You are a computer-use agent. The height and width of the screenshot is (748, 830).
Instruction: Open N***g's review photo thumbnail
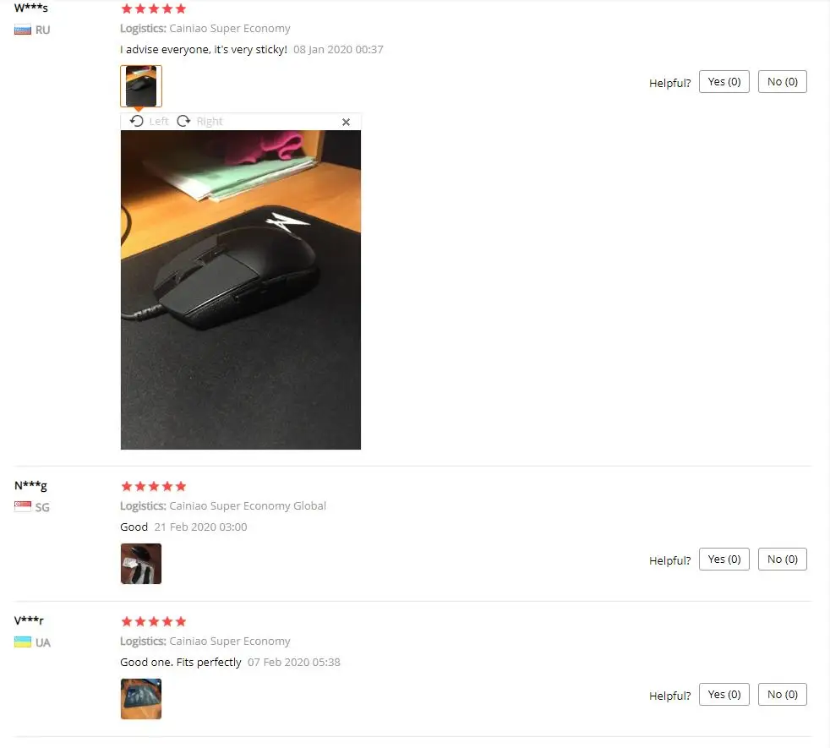(x=141, y=564)
